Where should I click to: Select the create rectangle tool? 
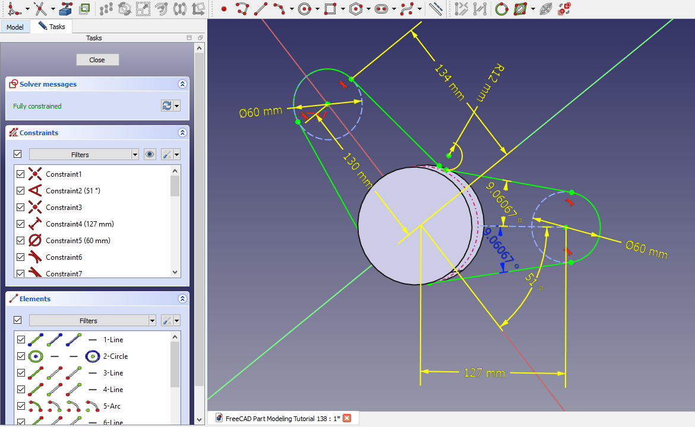click(330, 9)
